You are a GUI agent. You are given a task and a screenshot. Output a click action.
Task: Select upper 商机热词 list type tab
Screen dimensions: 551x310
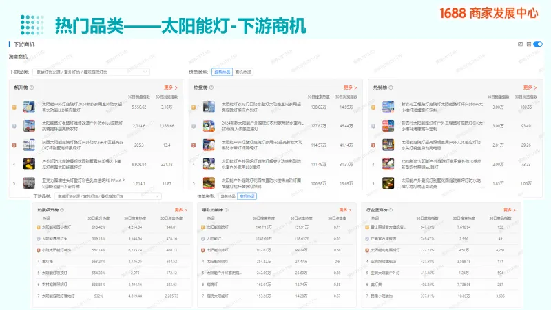[x=243, y=71]
